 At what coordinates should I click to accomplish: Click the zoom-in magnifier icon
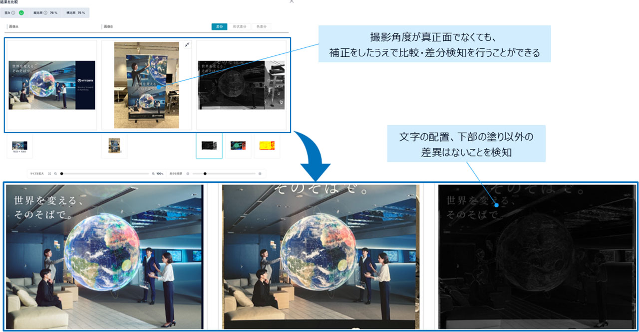153,173
